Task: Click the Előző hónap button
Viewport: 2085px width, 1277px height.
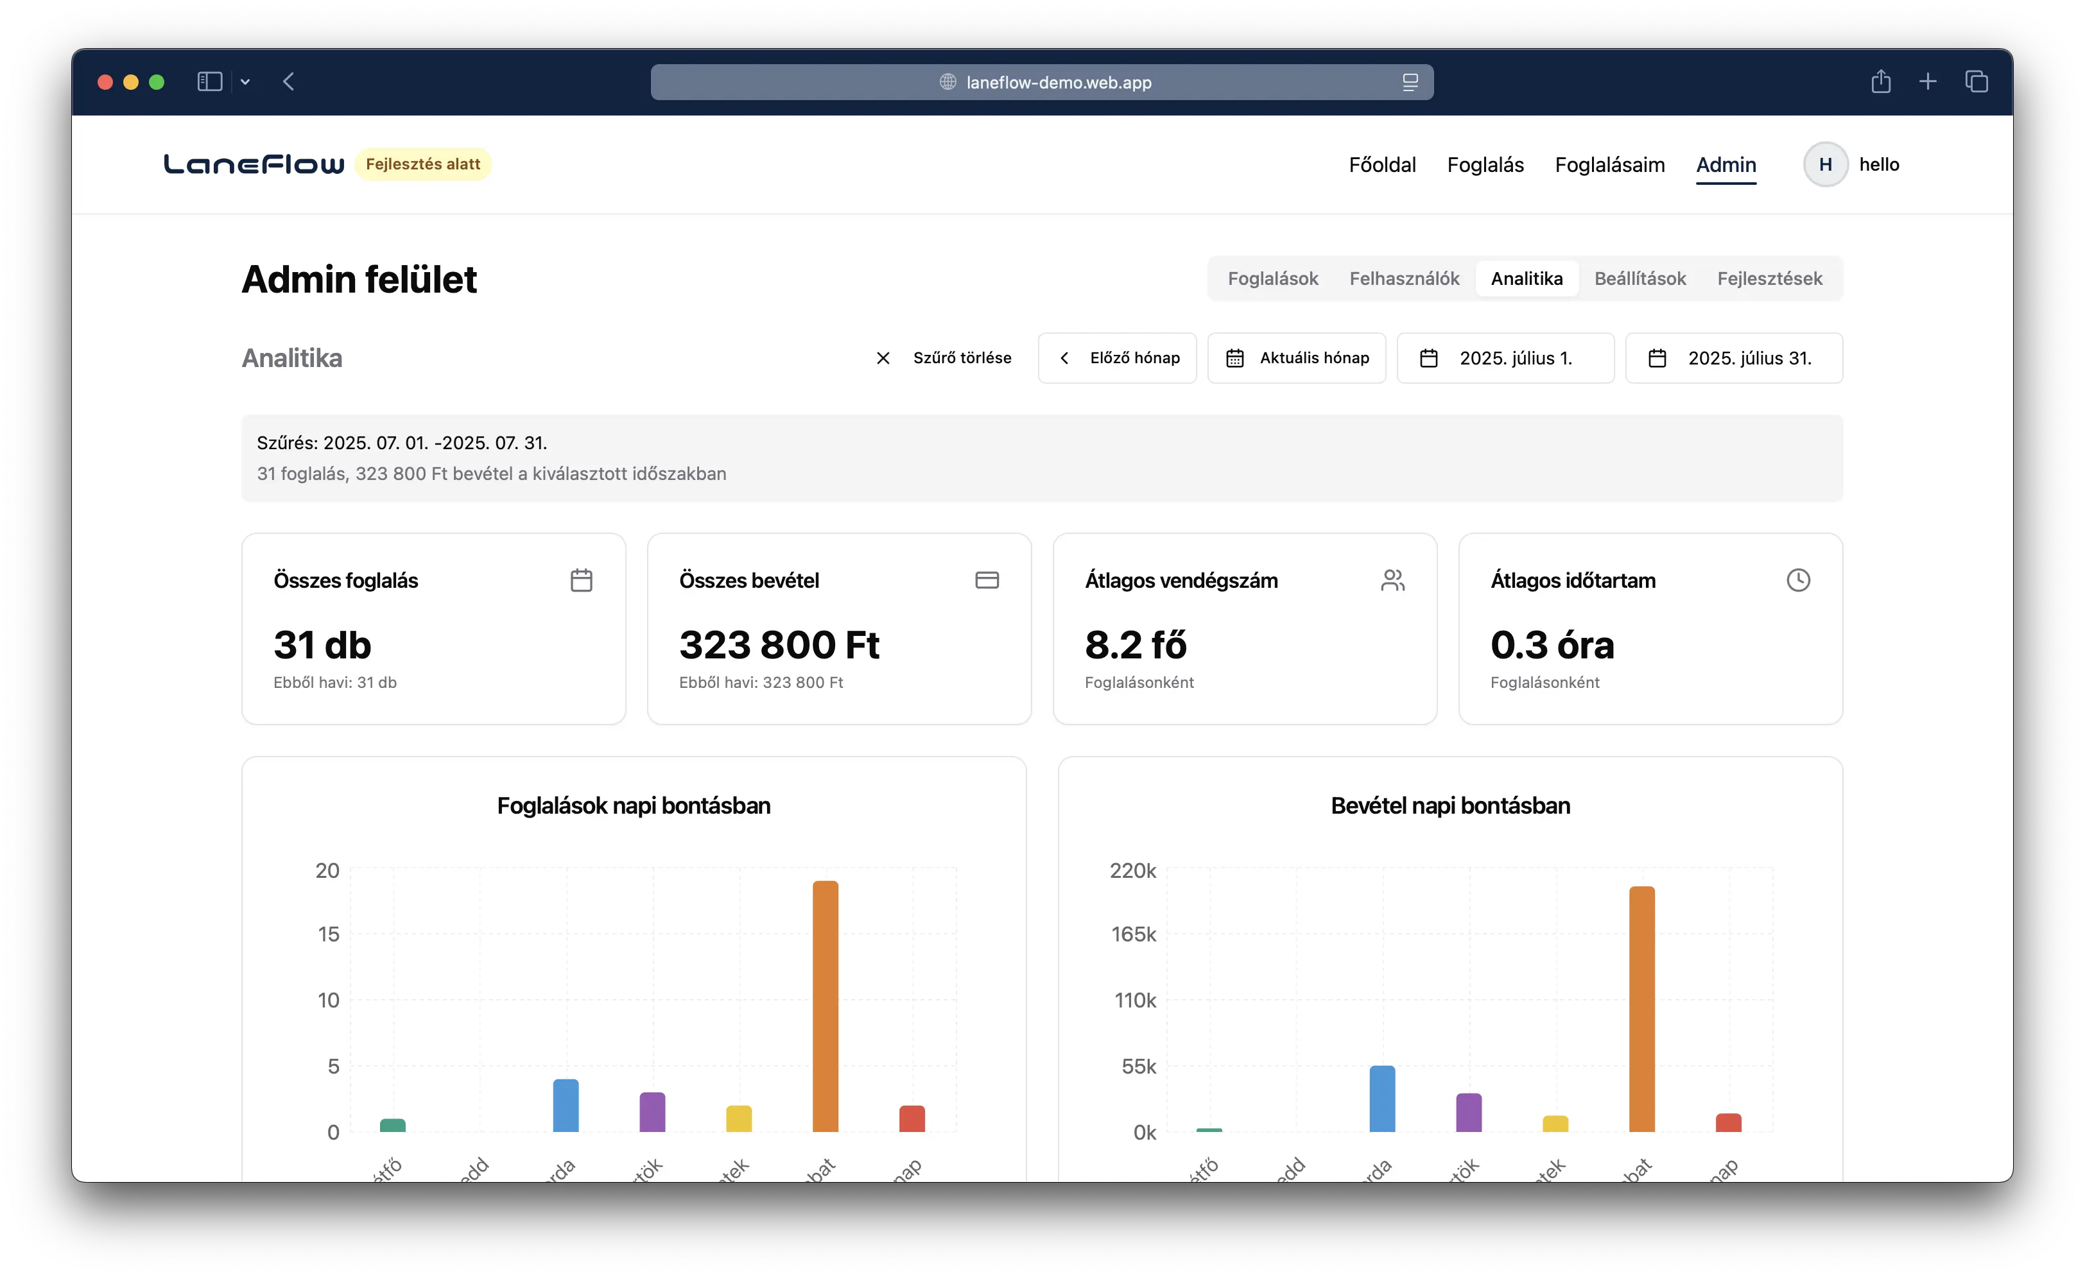Action: 1117,357
